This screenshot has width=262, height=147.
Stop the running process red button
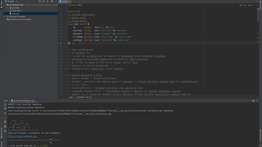(x=5, y=113)
